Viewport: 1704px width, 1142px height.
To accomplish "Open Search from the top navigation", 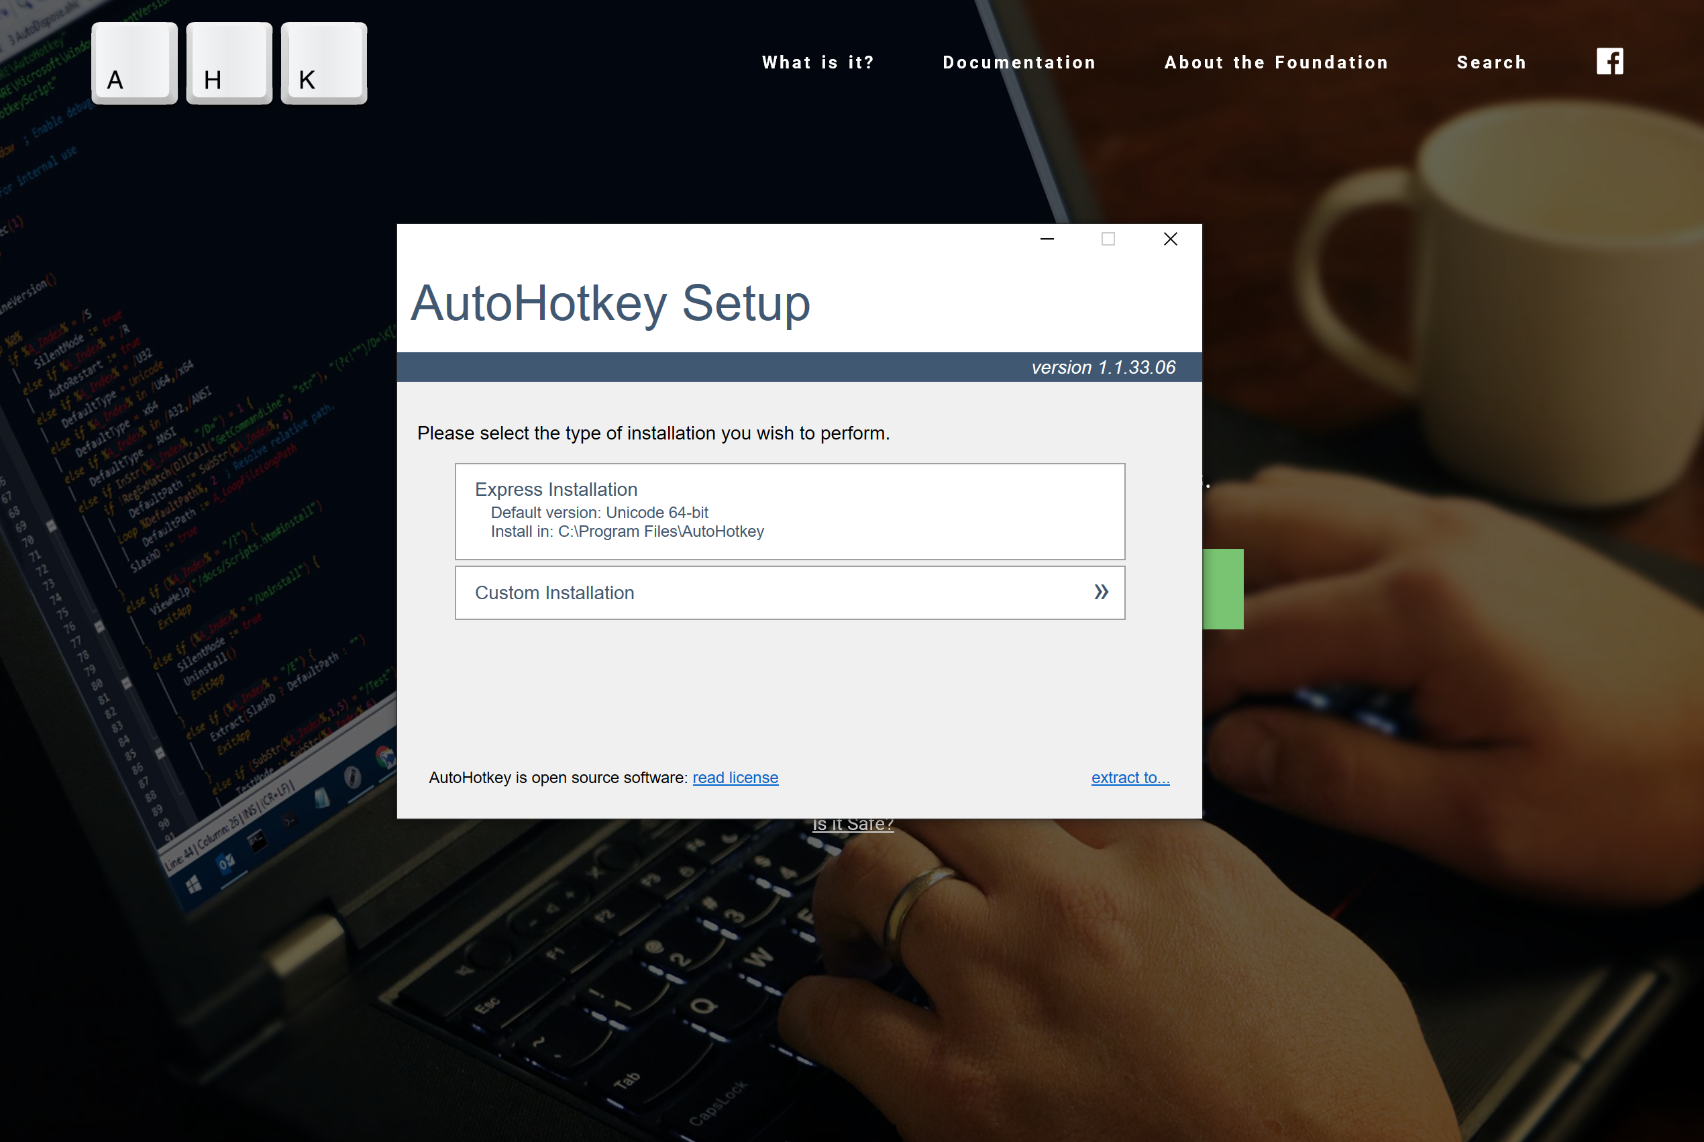I will pos(1491,62).
